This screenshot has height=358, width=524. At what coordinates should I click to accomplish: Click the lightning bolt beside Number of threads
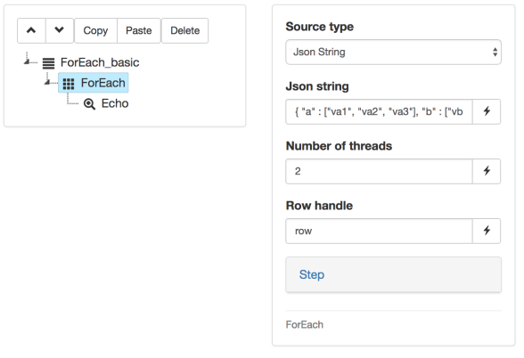pyautogui.click(x=487, y=171)
